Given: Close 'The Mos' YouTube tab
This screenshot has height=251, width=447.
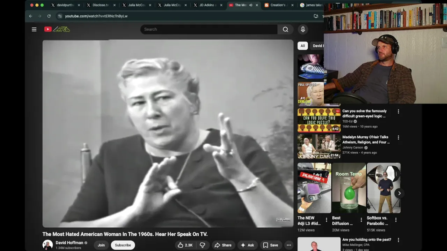Looking at the screenshot, I should [x=257, y=5].
